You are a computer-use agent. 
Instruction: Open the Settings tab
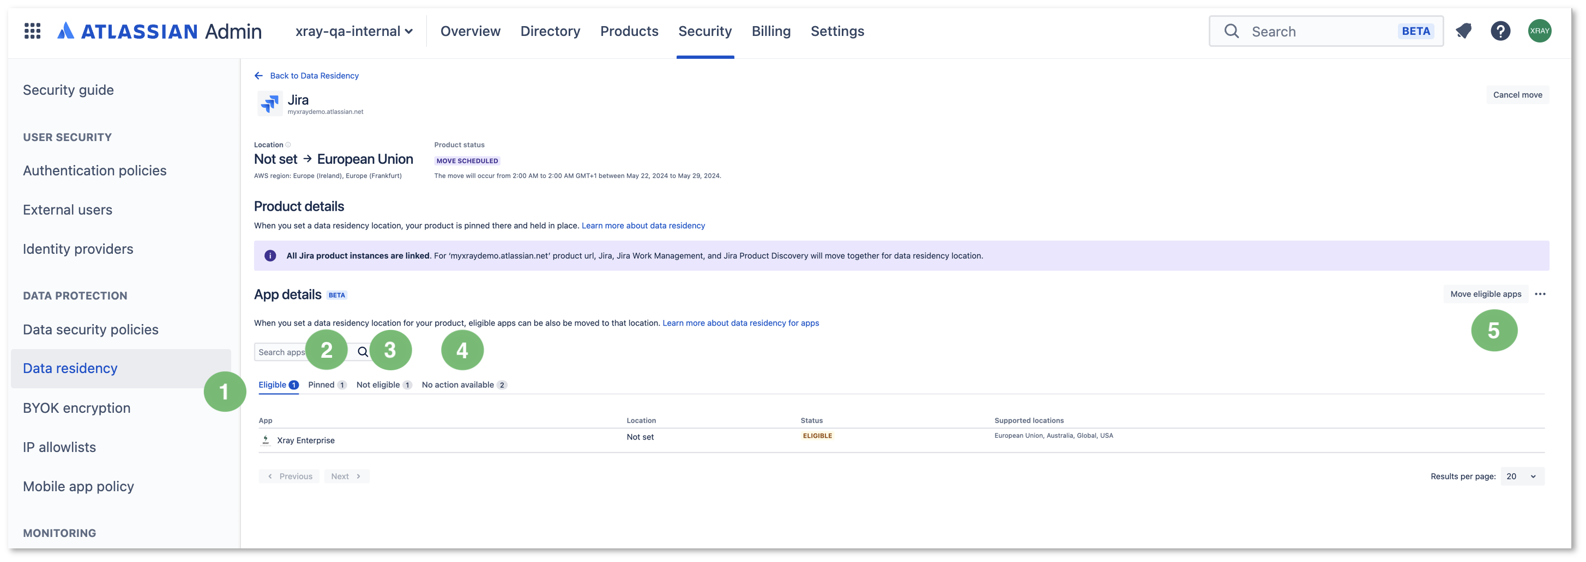pos(837,32)
